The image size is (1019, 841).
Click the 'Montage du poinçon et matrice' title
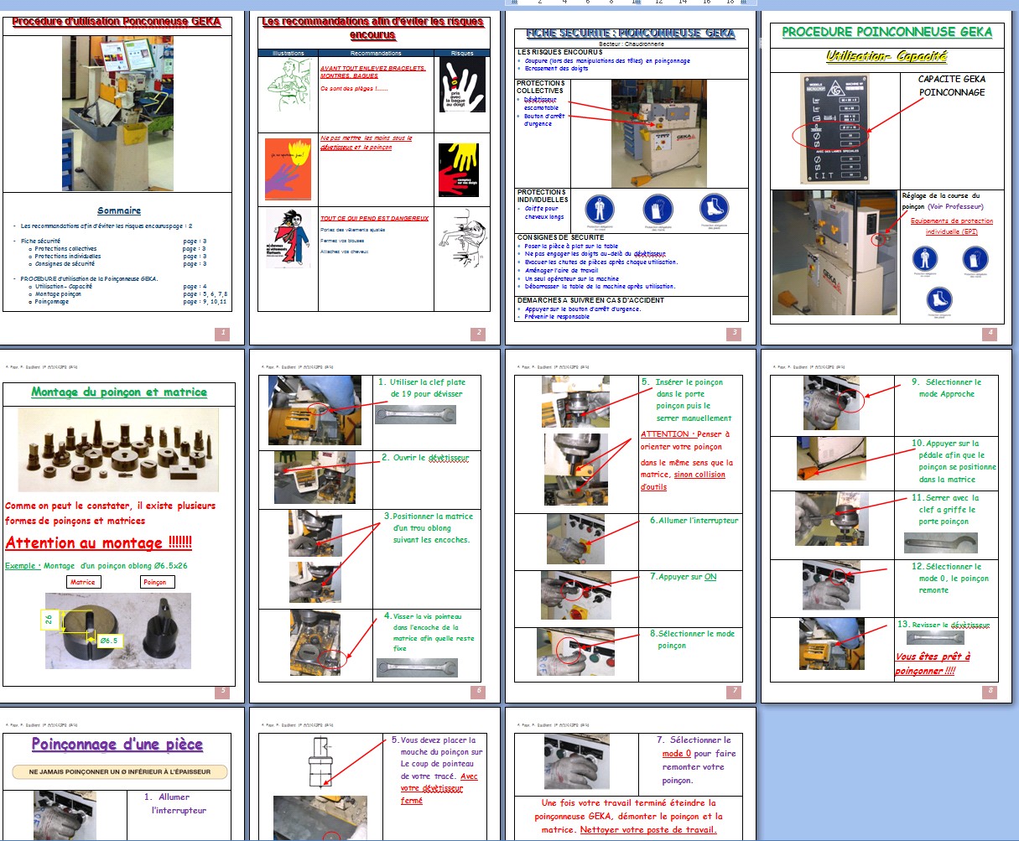[x=119, y=392]
